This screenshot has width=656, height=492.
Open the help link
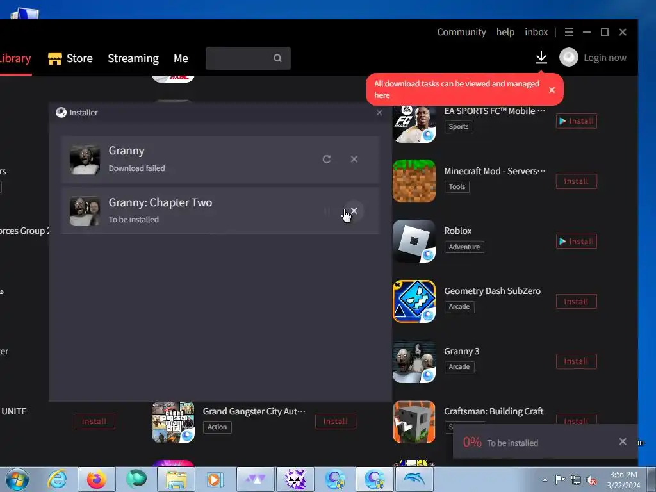pos(505,32)
